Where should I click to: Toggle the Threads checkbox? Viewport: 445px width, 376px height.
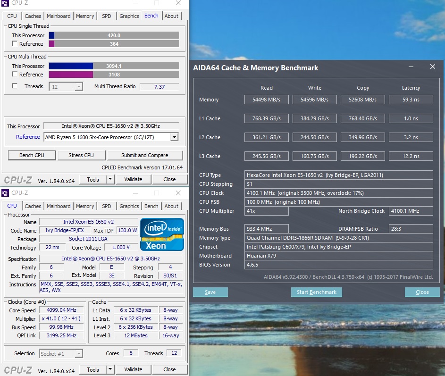15,86
